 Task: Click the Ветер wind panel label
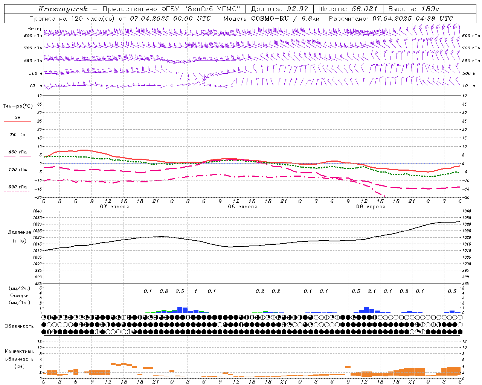(35, 29)
